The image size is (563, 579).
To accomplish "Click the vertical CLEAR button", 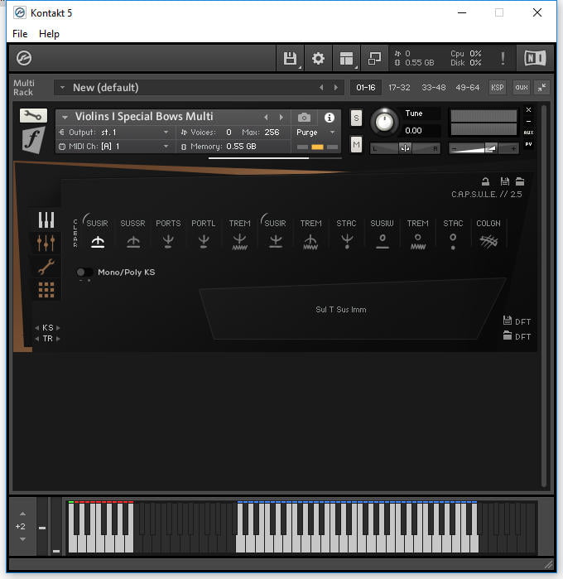I will click(75, 233).
